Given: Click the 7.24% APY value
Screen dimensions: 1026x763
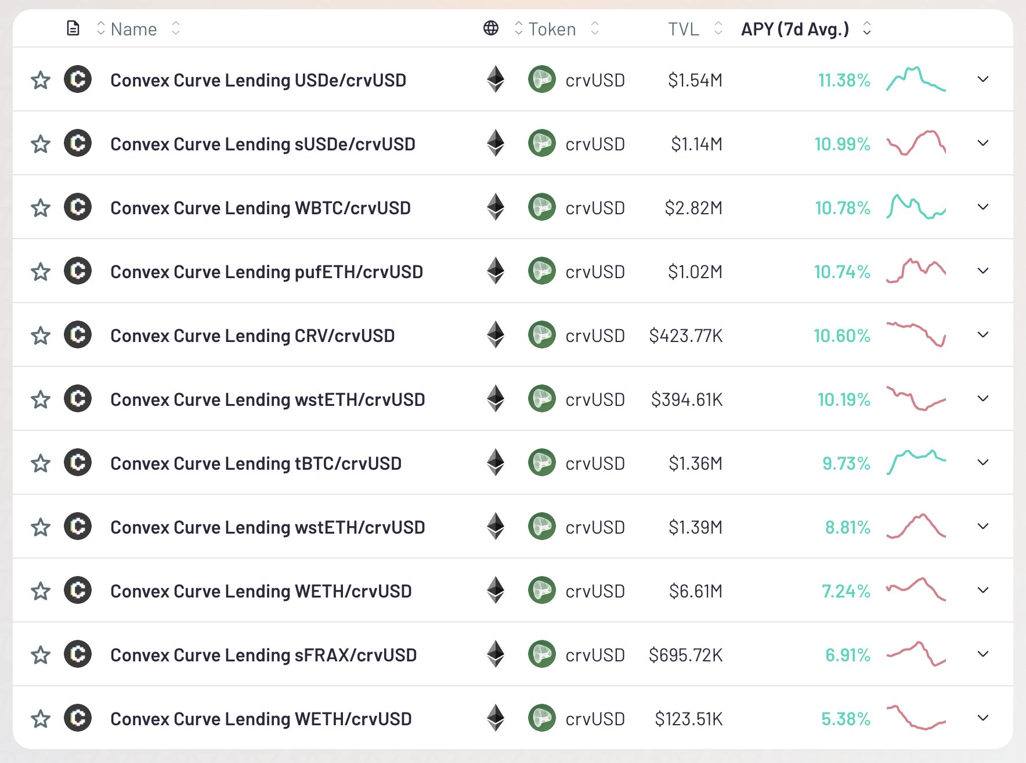Looking at the screenshot, I should click(846, 591).
